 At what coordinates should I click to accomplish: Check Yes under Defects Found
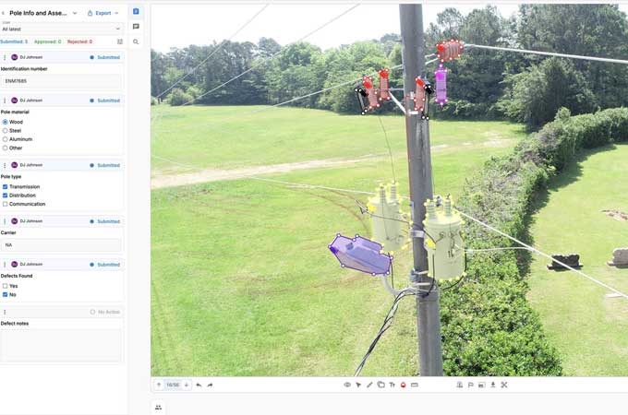tap(6, 286)
